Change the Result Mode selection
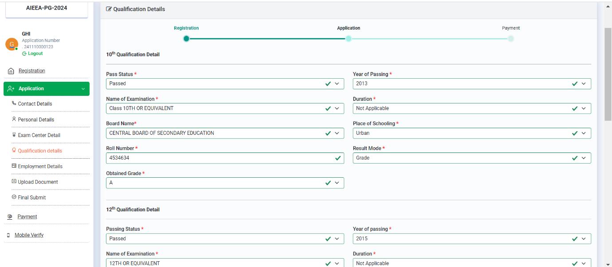 pos(471,158)
